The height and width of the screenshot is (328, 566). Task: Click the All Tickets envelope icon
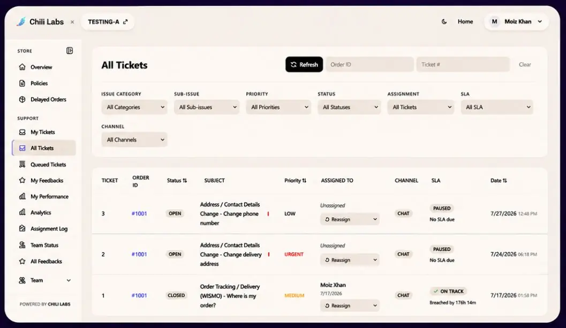[22, 148]
